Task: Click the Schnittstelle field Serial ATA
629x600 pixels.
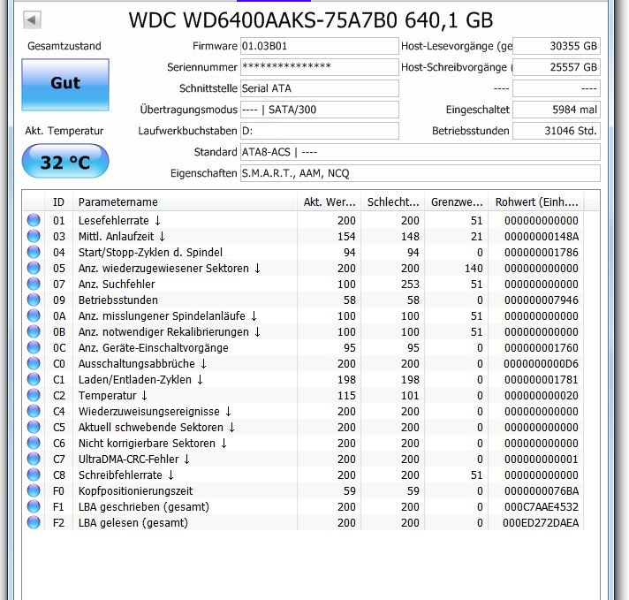Action: 319,88
